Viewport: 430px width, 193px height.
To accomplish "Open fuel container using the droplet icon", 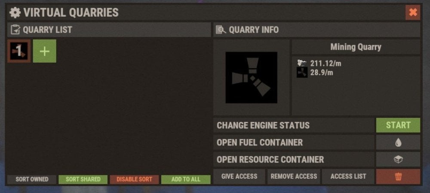I will click(x=398, y=142).
